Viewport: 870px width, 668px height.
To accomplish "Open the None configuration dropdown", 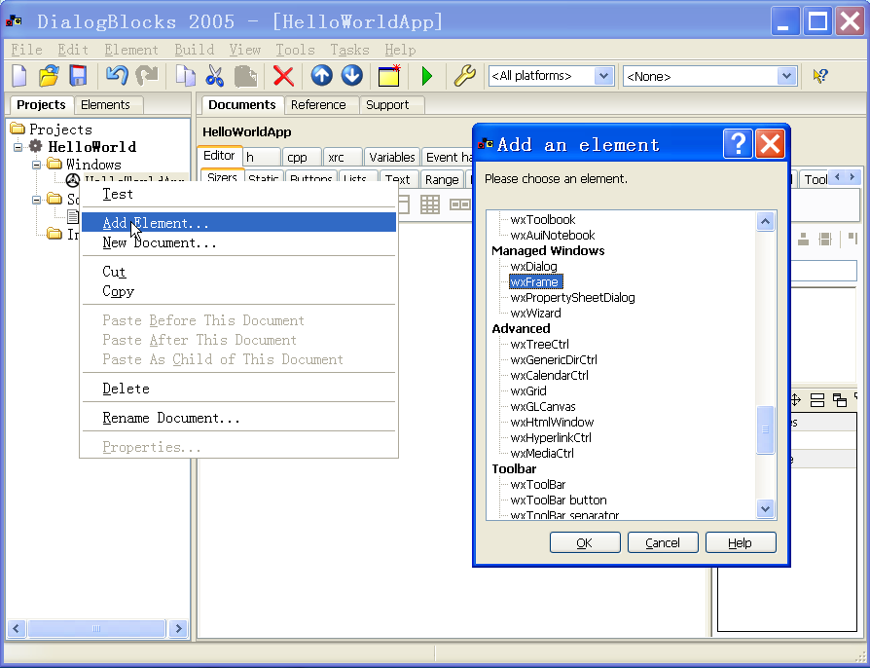I will pos(786,76).
